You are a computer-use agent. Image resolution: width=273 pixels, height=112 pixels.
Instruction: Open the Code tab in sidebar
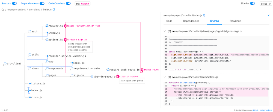tap(169, 21)
